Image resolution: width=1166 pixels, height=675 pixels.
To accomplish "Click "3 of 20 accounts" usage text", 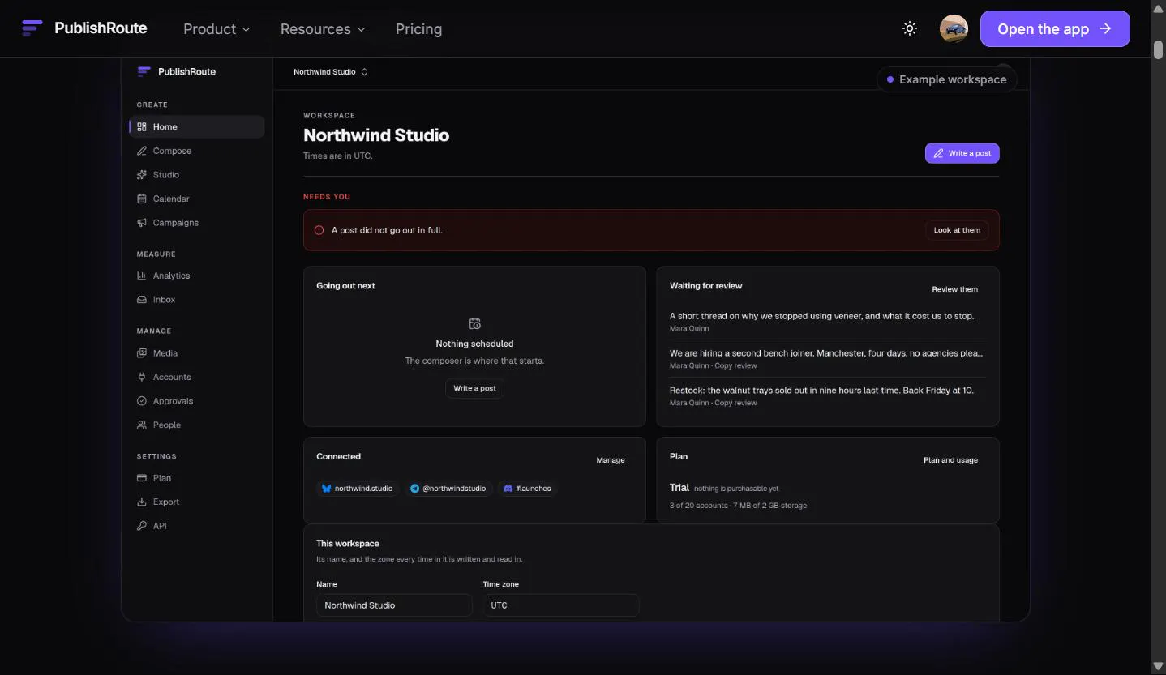I will click(698, 506).
